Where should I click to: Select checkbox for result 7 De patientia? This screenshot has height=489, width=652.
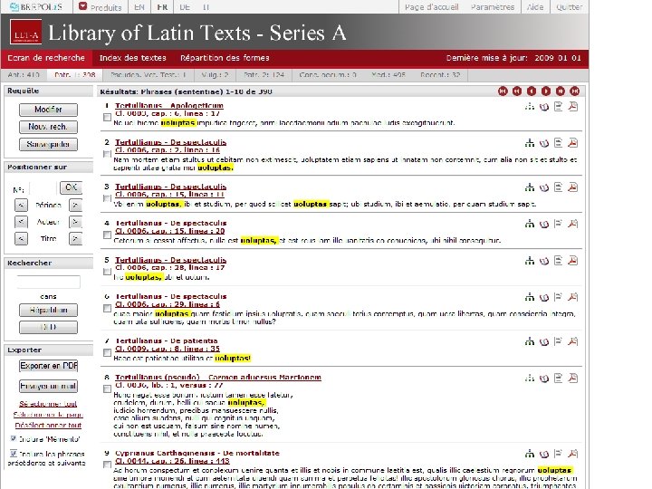tap(107, 352)
